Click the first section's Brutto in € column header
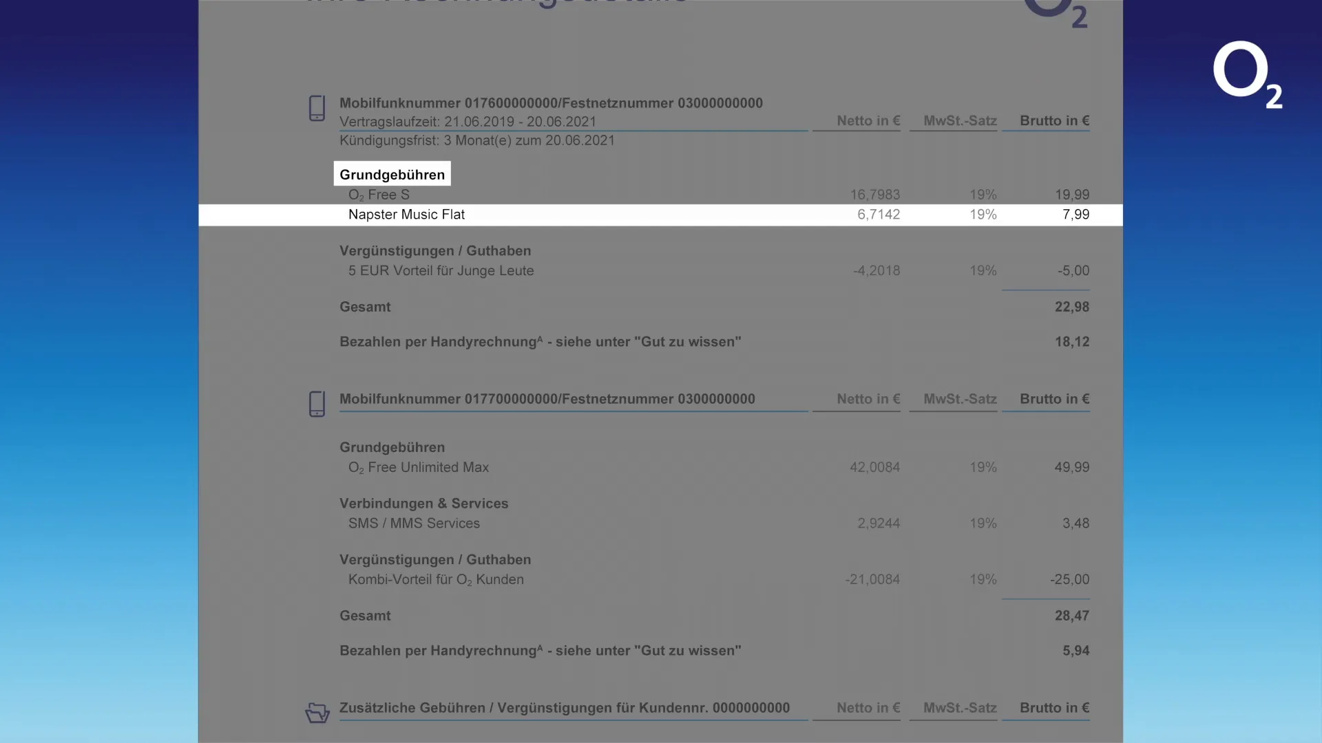Viewport: 1322px width, 743px height. pyautogui.click(x=1054, y=121)
